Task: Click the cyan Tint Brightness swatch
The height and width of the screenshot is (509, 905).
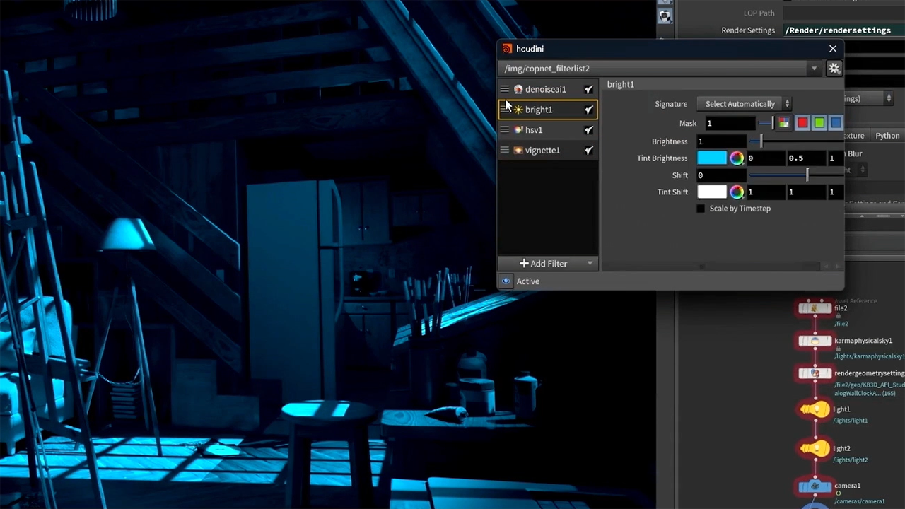Action: [711, 158]
